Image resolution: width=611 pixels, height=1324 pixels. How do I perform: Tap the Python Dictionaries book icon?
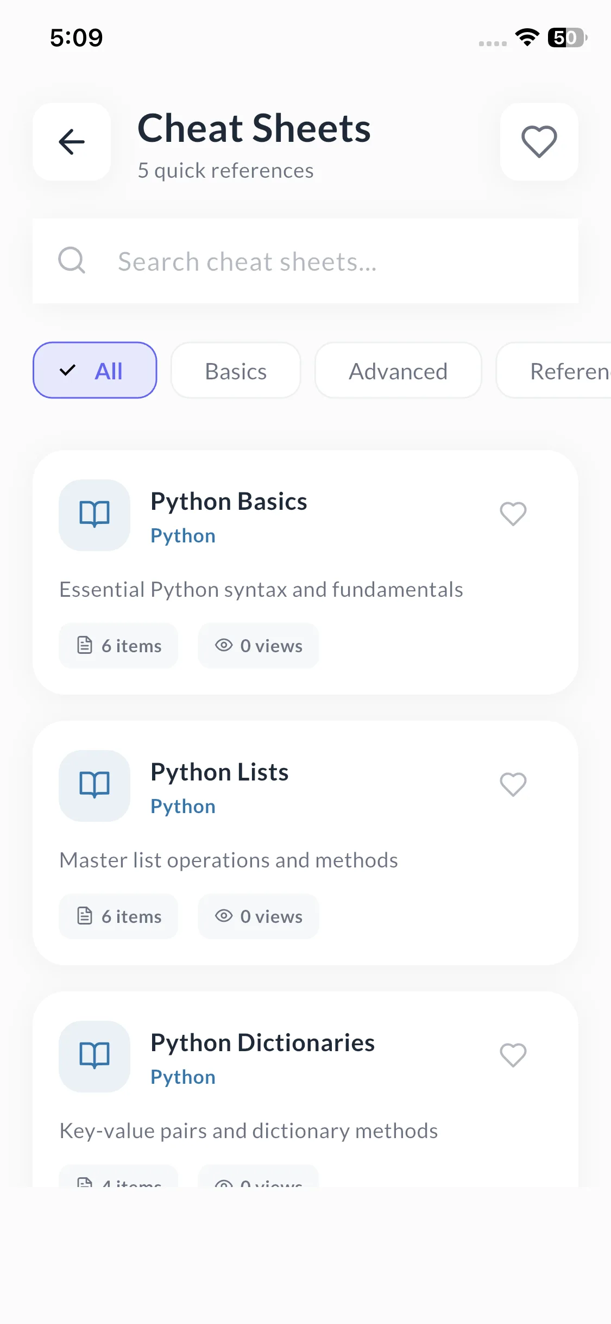pyautogui.click(x=95, y=1056)
